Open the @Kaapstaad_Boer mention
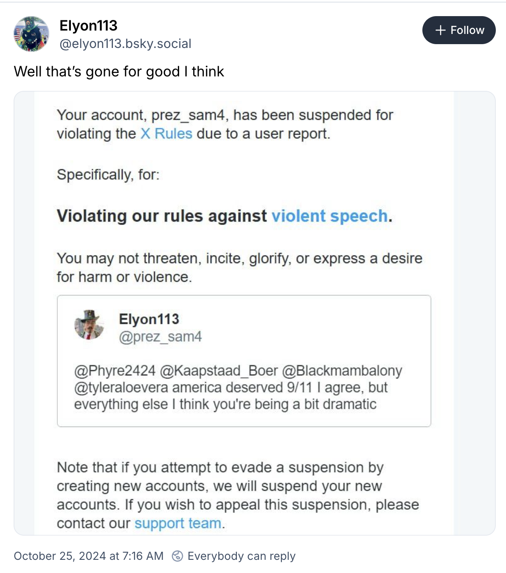The height and width of the screenshot is (573, 506). 219,371
